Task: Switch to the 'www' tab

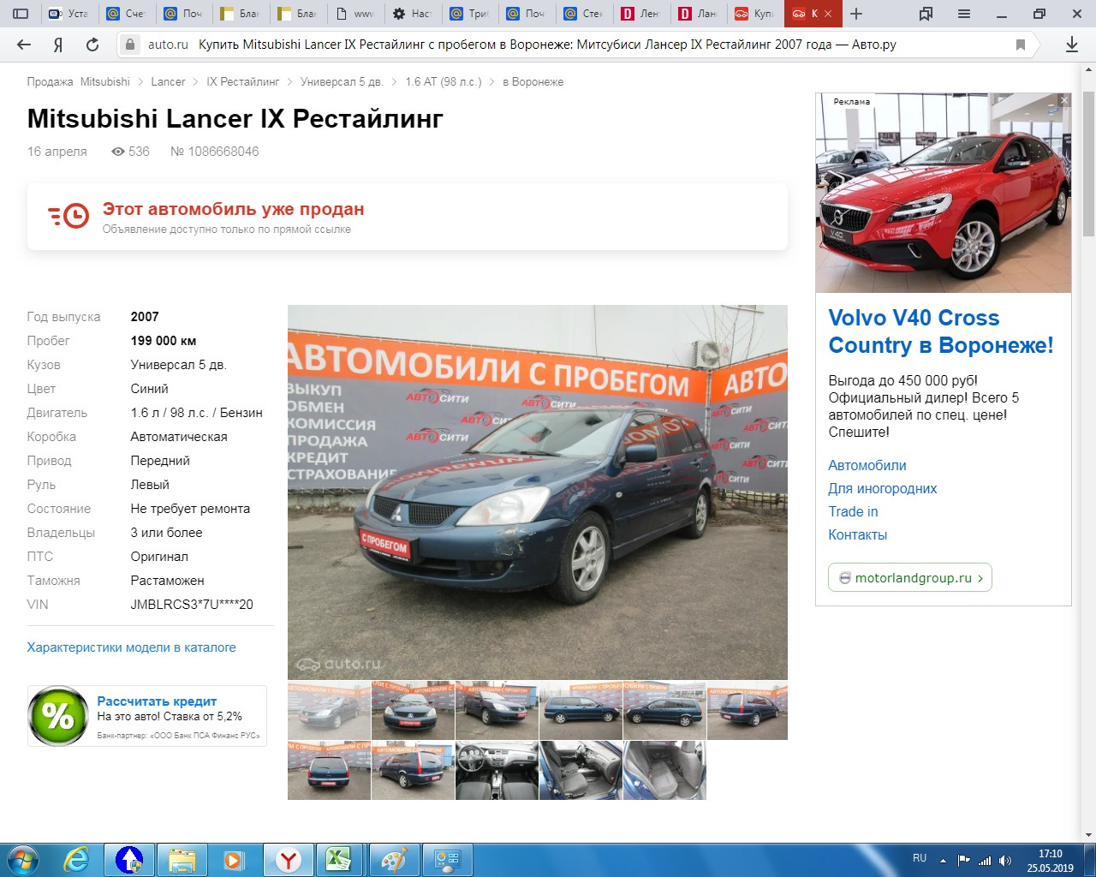Action: coord(355,14)
